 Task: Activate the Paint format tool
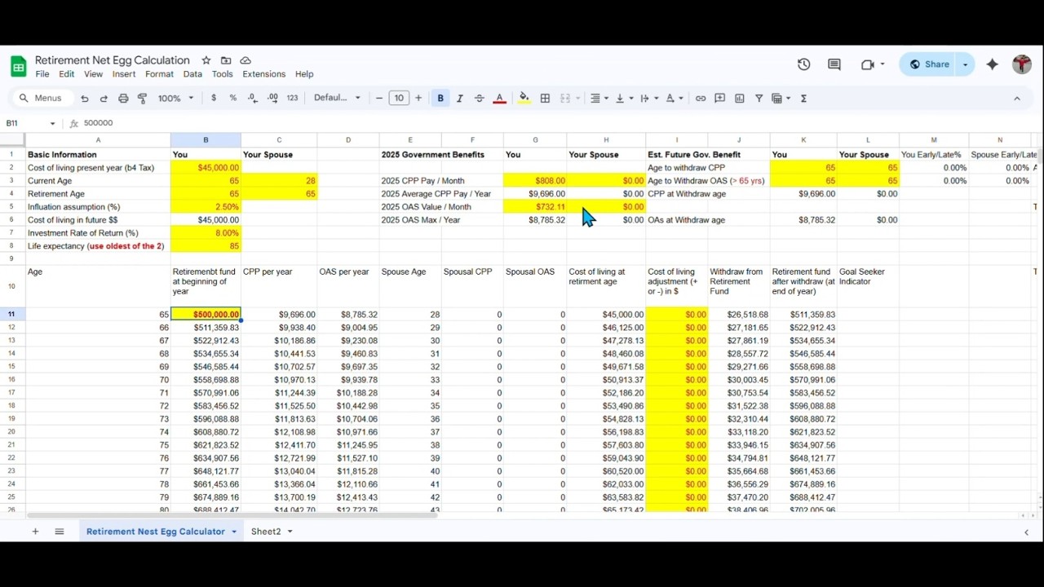click(143, 99)
